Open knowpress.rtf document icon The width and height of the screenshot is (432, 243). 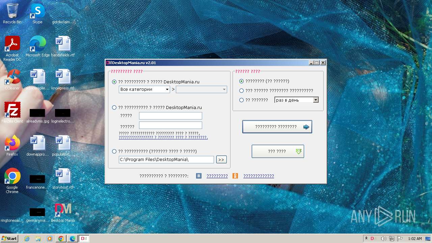[x=63, y=80]
